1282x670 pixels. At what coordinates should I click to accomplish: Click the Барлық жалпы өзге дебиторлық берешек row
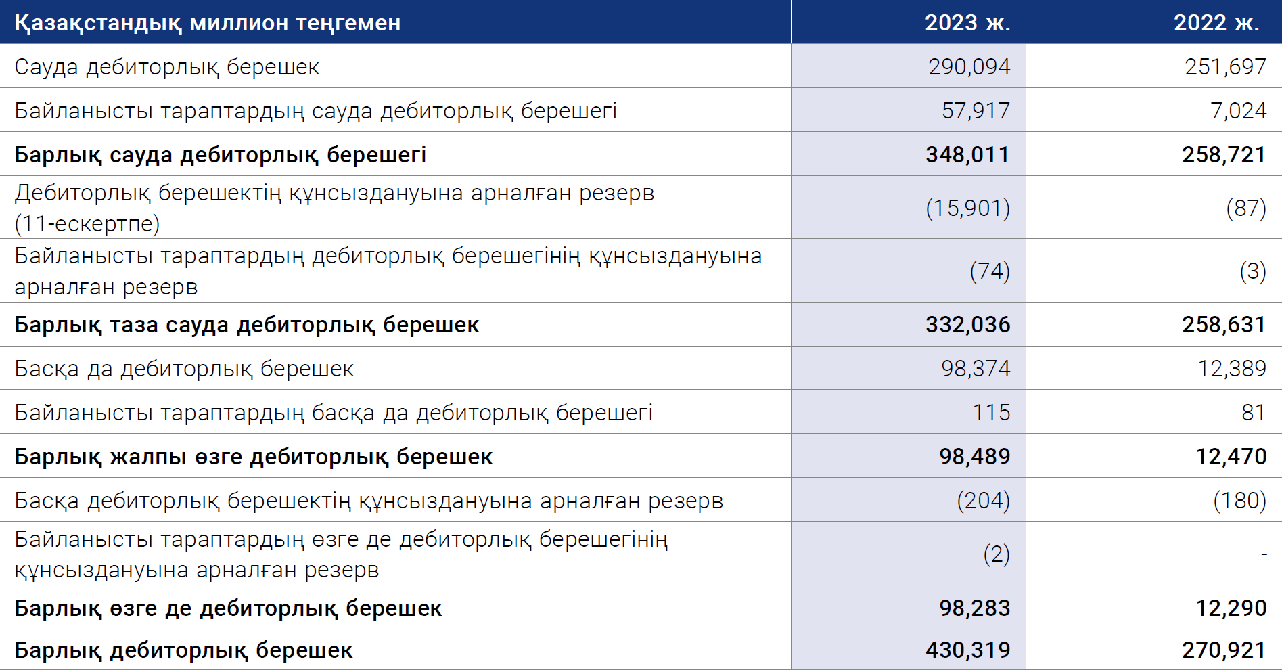coord(254,457)
